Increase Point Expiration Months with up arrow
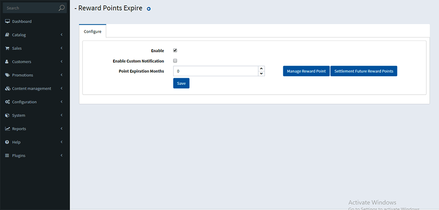 (x=261, y=69)
